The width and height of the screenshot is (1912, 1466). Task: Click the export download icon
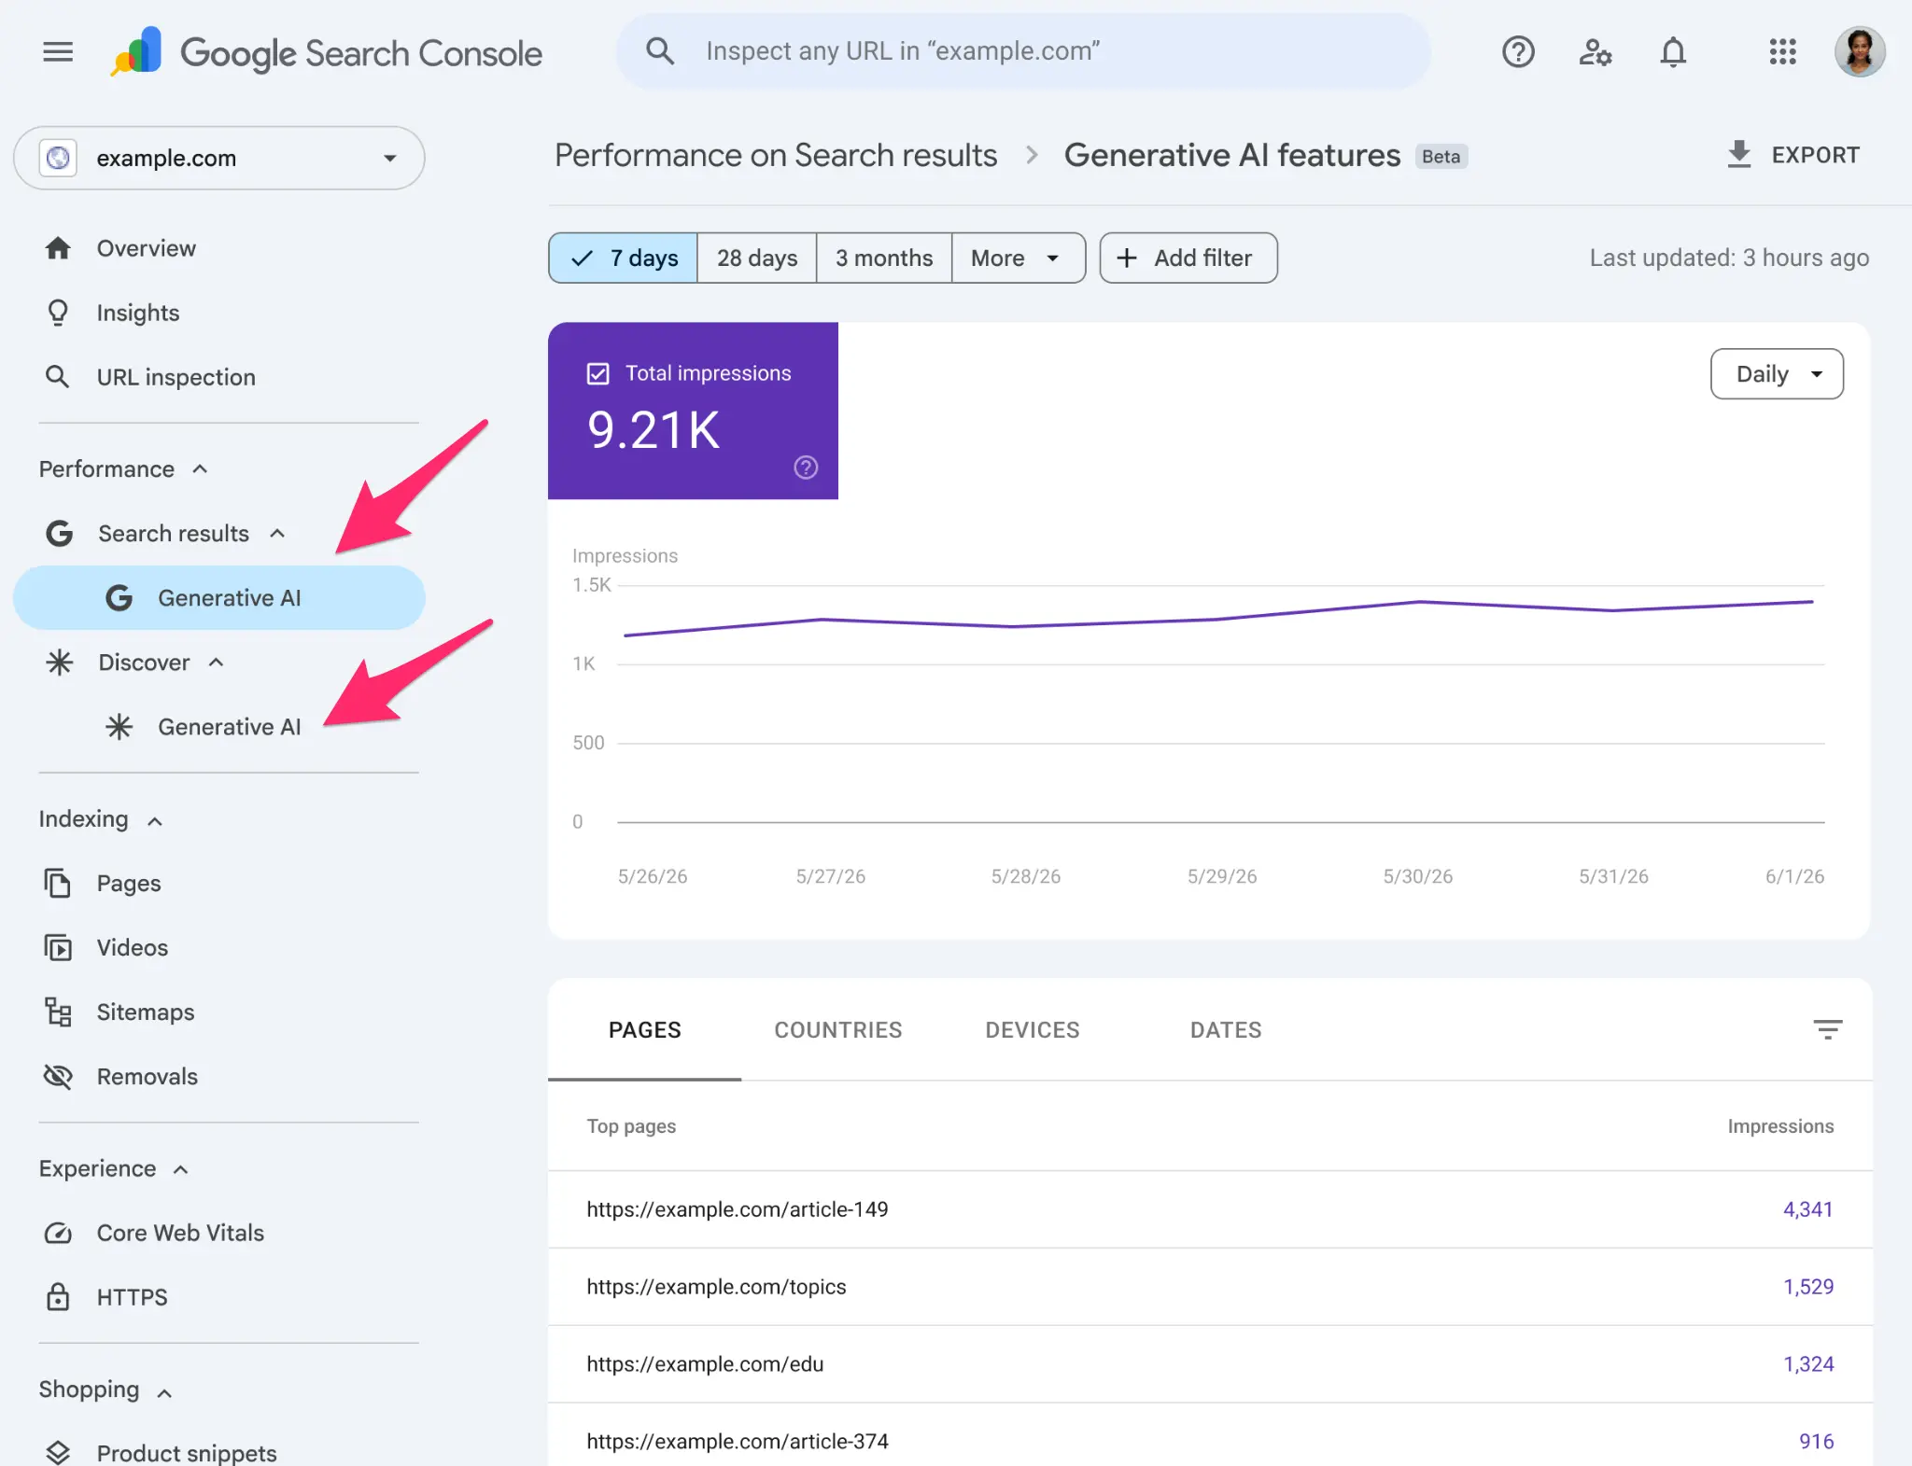pyautogui.click(x=1738, y=155)
